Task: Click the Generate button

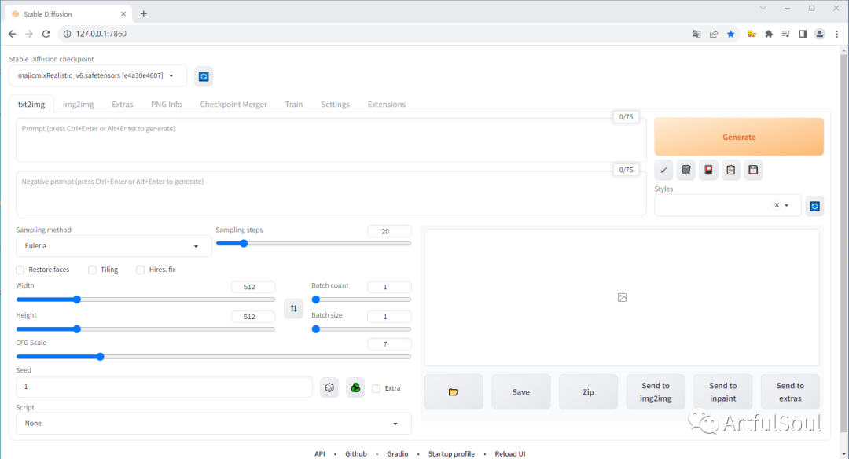Action: [739, 137]
